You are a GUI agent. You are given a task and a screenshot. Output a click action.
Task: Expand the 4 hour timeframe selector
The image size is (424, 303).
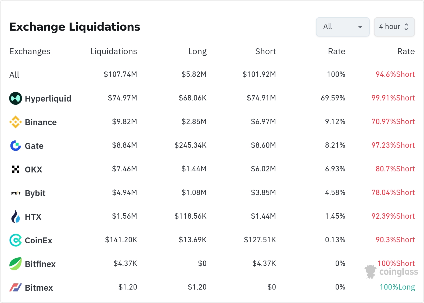tap(394, 27)
